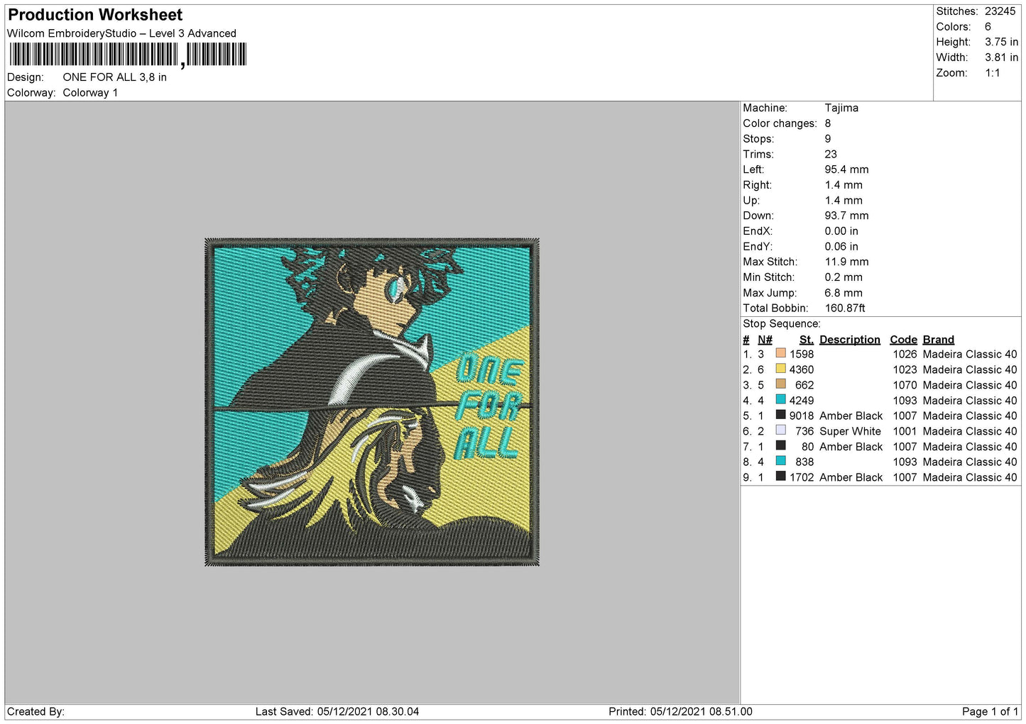Click thread code '1023' in row 2
Viewport: 1026px width, 724px height.
(905, 369)
